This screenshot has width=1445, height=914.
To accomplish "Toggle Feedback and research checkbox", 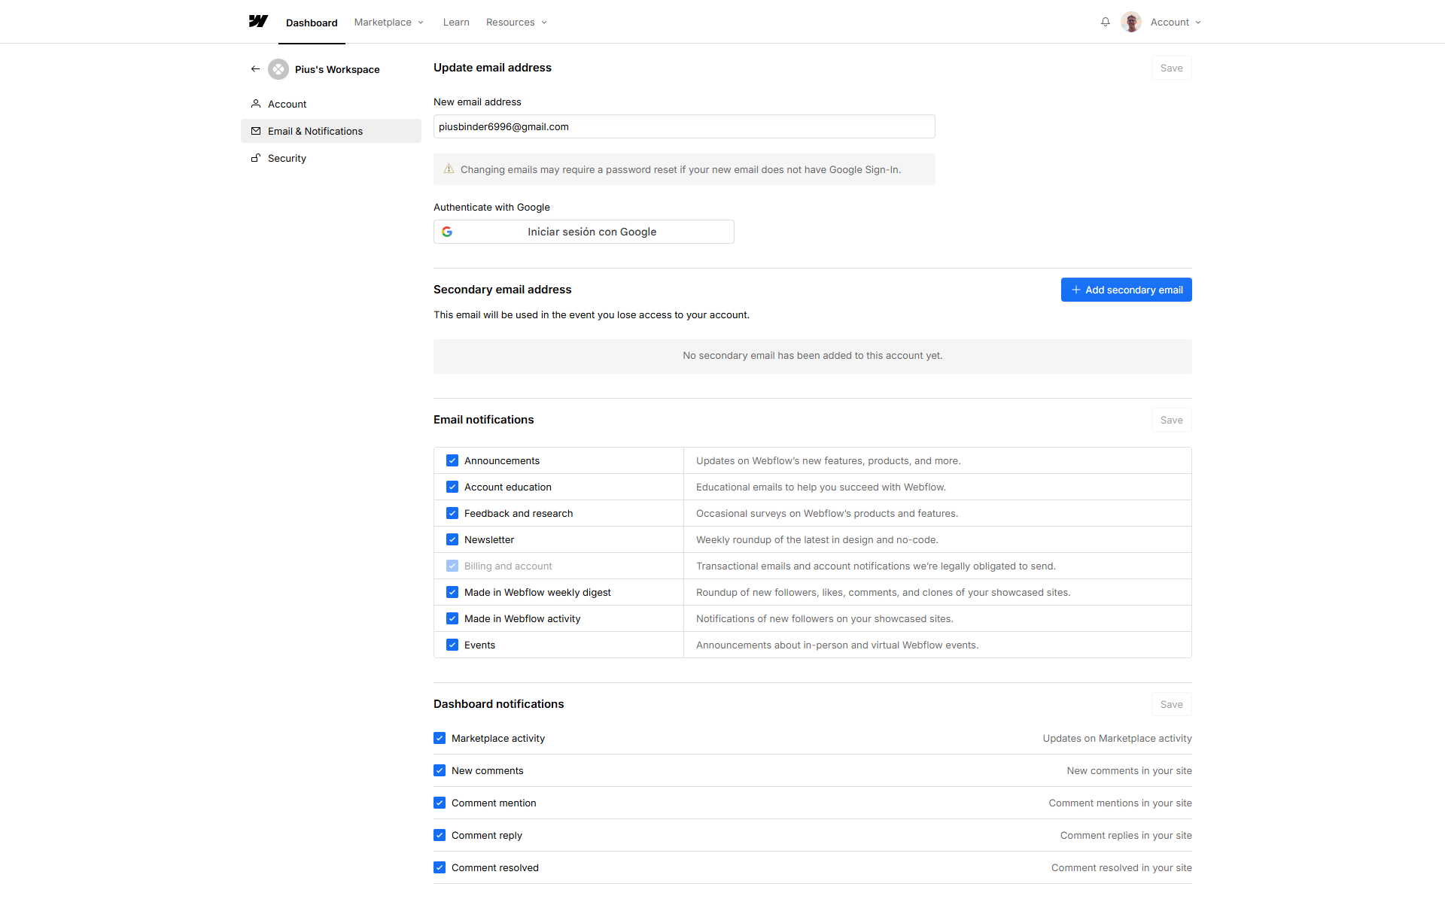I will click(x=452, y=513).
